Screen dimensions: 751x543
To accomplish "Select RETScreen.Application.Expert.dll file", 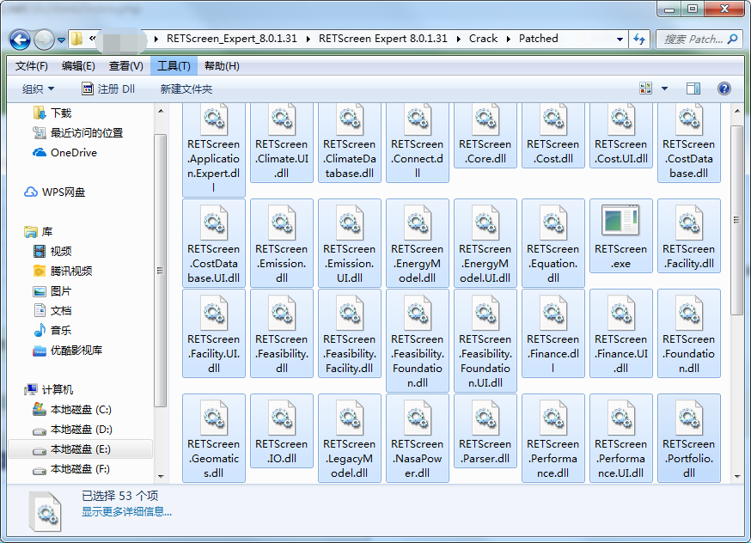I will click(x=214, y=149).
